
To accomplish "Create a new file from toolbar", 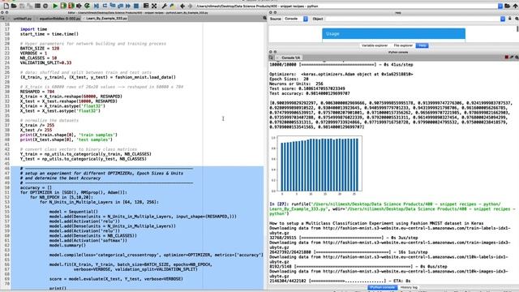I will tap(6, 6).
